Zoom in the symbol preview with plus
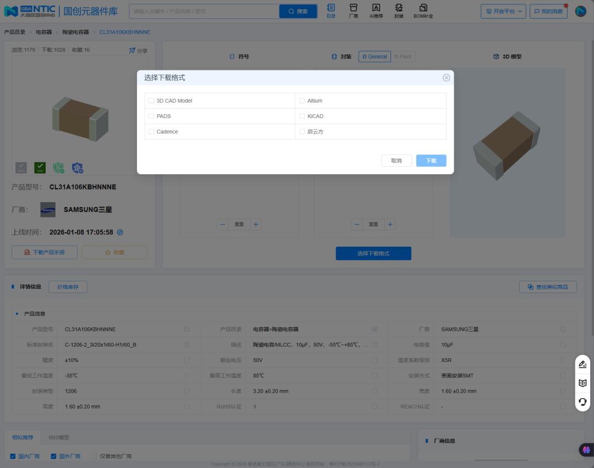This screenshot has height=468, width=594. click(x=256, y=224)
